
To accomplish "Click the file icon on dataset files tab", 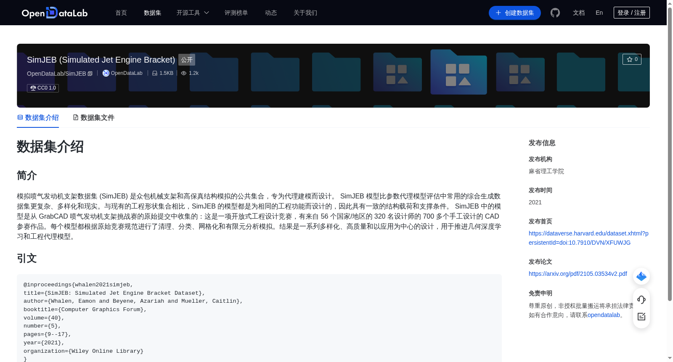I will click(x=76, y=117).
